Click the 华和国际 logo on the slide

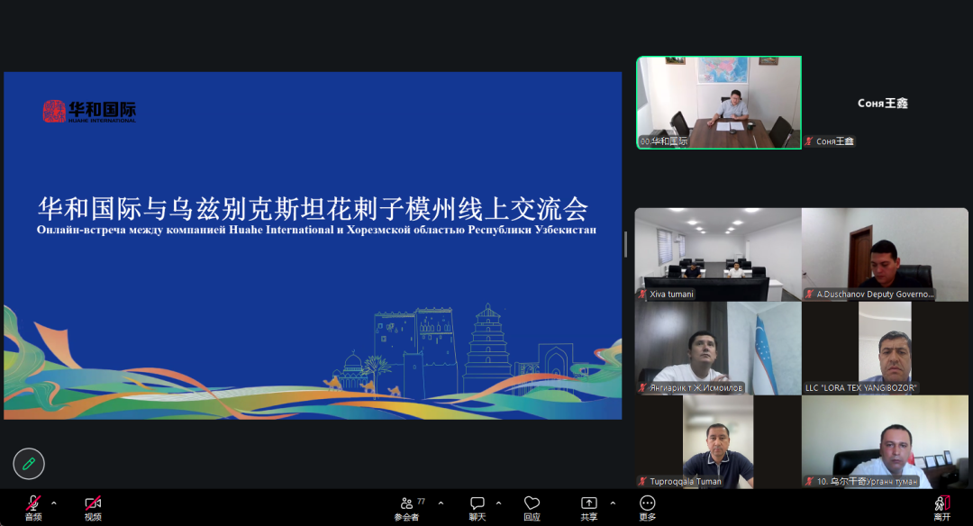[88, 112]
